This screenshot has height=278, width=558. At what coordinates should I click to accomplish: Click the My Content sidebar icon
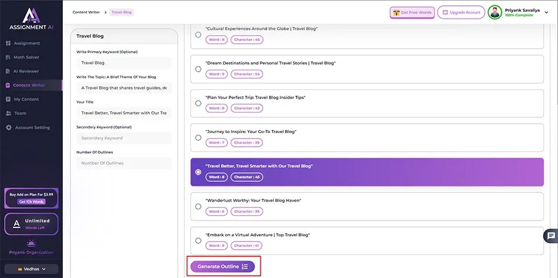[8, 99]
